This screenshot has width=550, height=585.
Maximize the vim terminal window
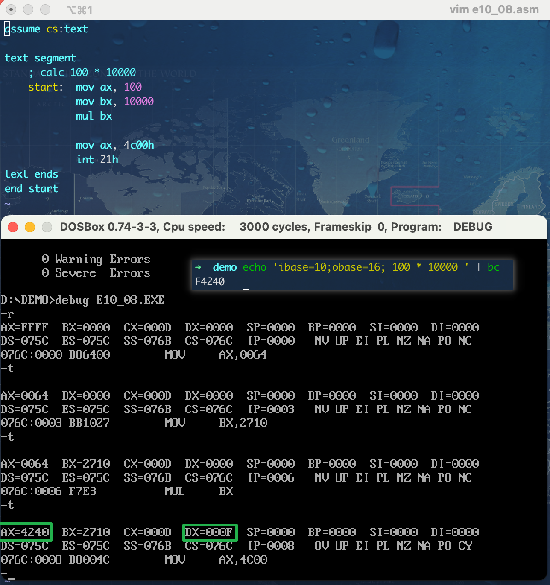[x=45, y=9]
